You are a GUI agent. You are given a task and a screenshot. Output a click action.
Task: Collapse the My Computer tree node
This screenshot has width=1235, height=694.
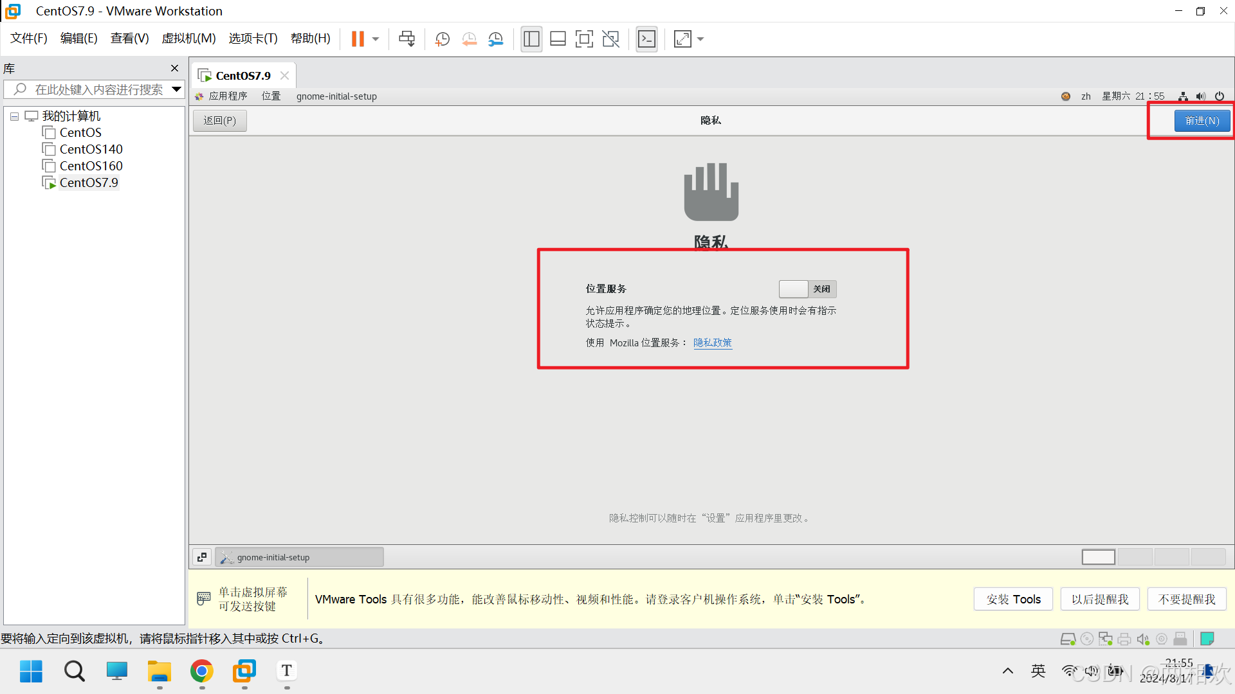(14, 116)
